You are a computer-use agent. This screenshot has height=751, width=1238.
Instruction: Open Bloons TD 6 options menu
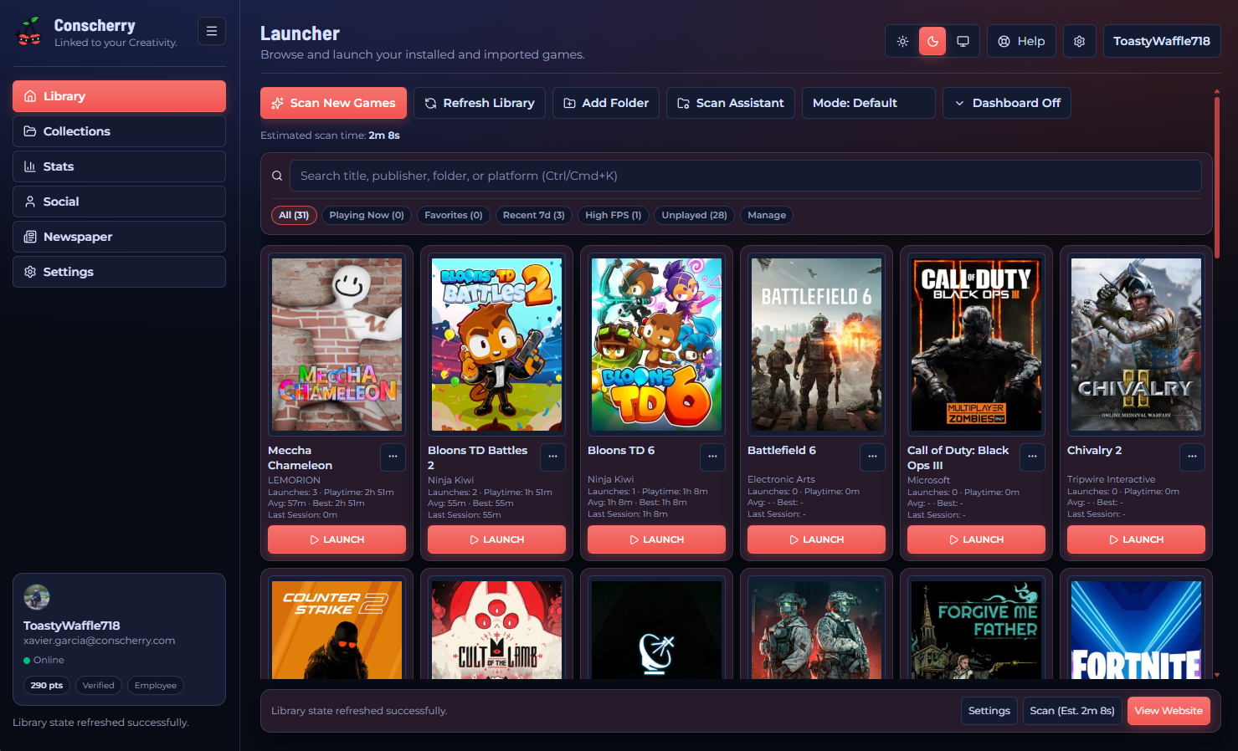712,457
